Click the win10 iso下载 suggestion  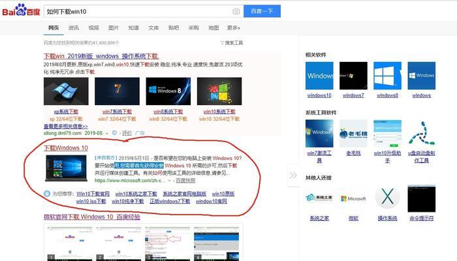click(91, 201)
